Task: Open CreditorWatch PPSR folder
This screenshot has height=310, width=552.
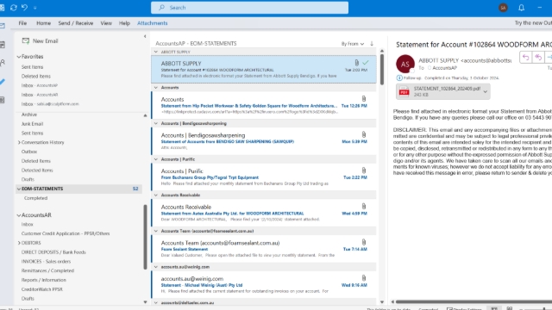Action: click(x=41, y=289)
